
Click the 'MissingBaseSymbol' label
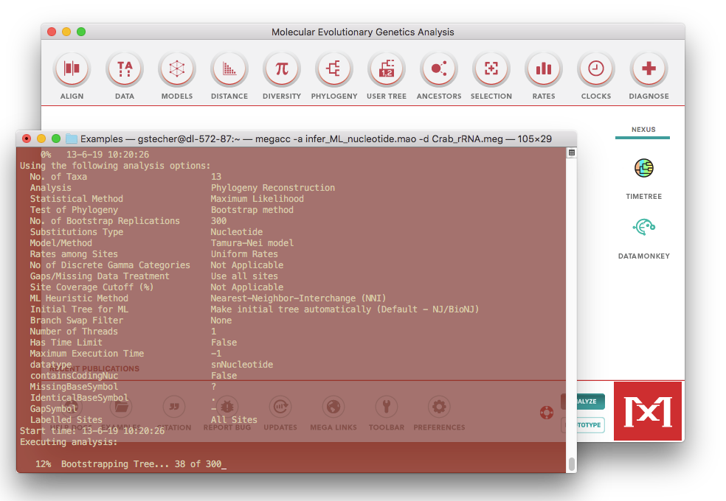coord(74,386)
